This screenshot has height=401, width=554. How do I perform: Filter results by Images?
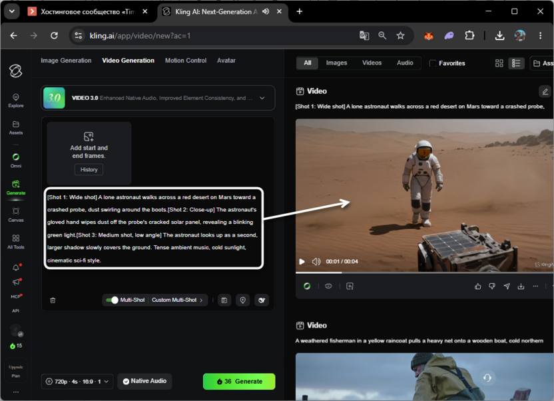(x=336, y=63)
